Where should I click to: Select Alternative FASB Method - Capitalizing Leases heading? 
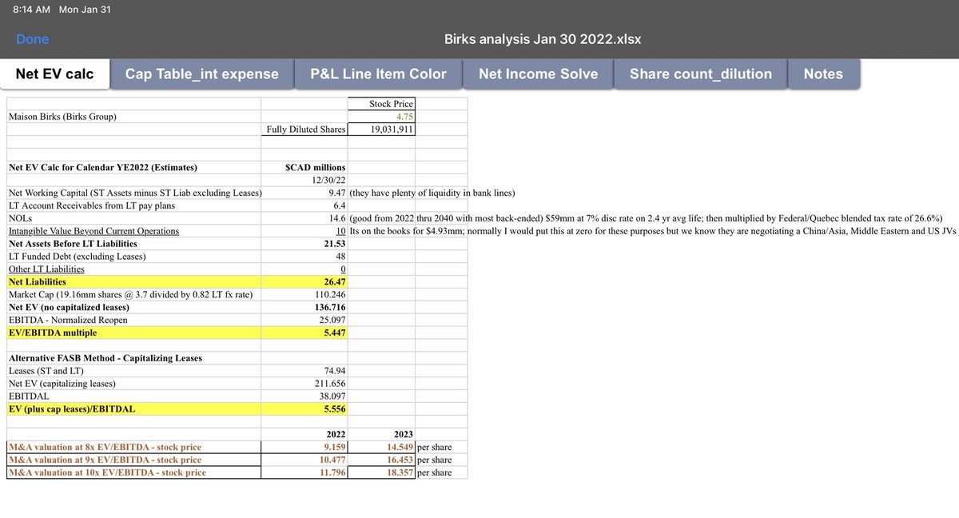(x=105, y=357)
